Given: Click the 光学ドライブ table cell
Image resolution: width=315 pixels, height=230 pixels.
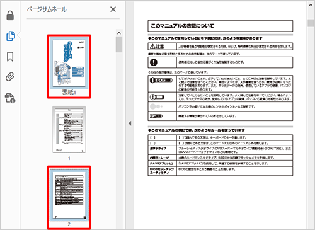Looking at the screenshot, I should (162, 150).
